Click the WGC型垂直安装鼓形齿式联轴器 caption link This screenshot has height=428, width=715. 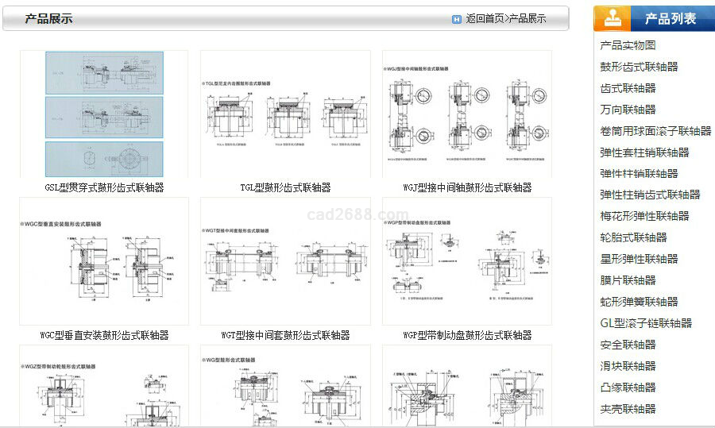point(104,335)
